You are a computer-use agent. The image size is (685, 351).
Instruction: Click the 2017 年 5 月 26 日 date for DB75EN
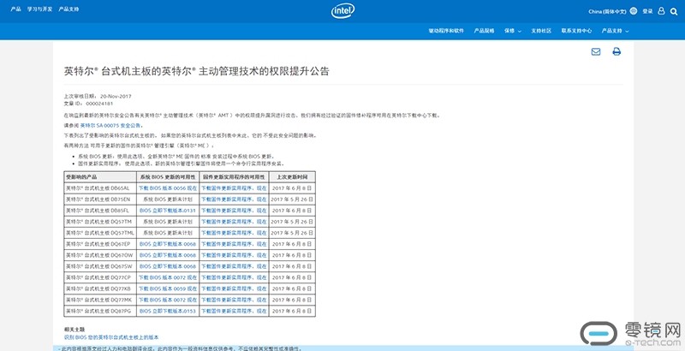coord(292,199)
